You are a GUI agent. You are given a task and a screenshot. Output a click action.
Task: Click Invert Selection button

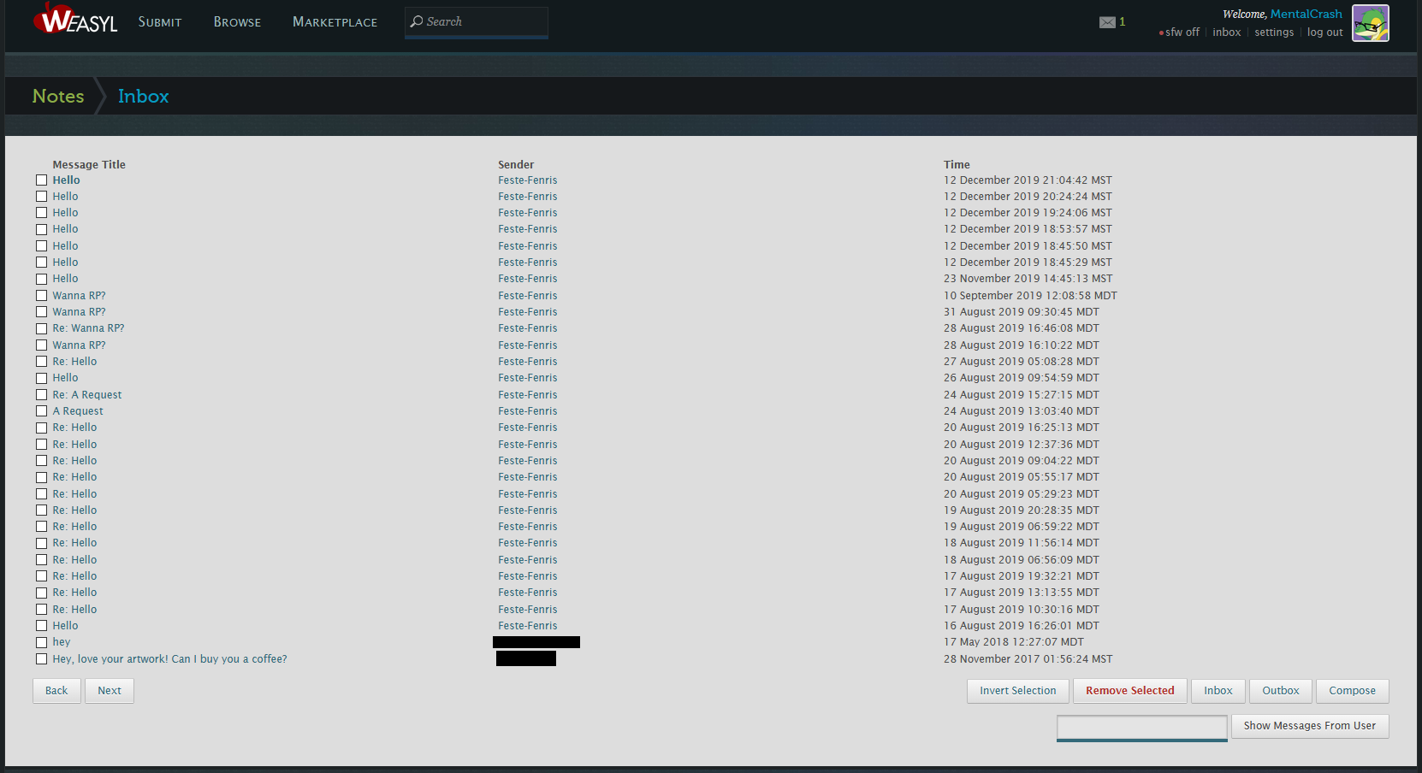coord(1017,691)
